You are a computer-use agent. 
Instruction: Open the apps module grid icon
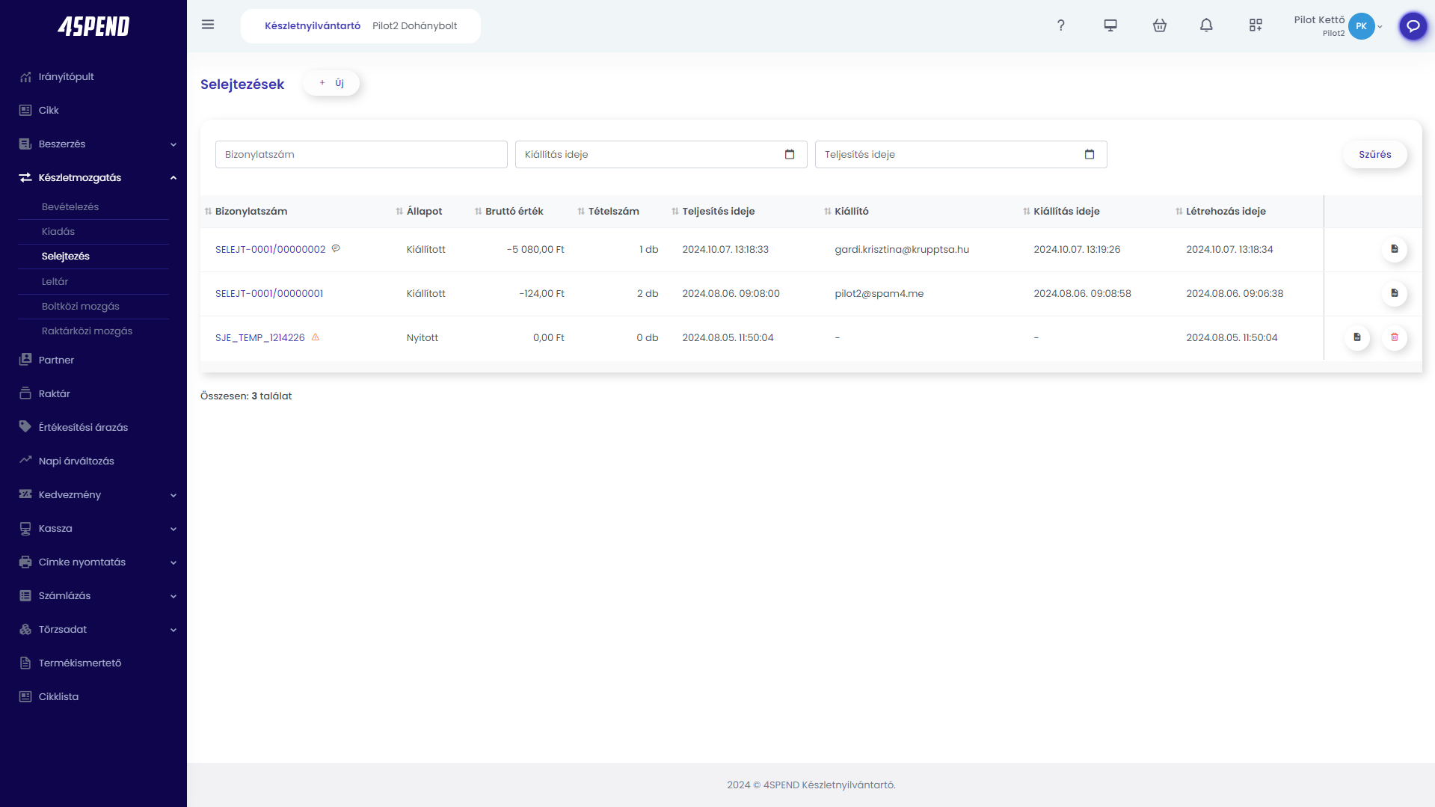(1256, 25)
